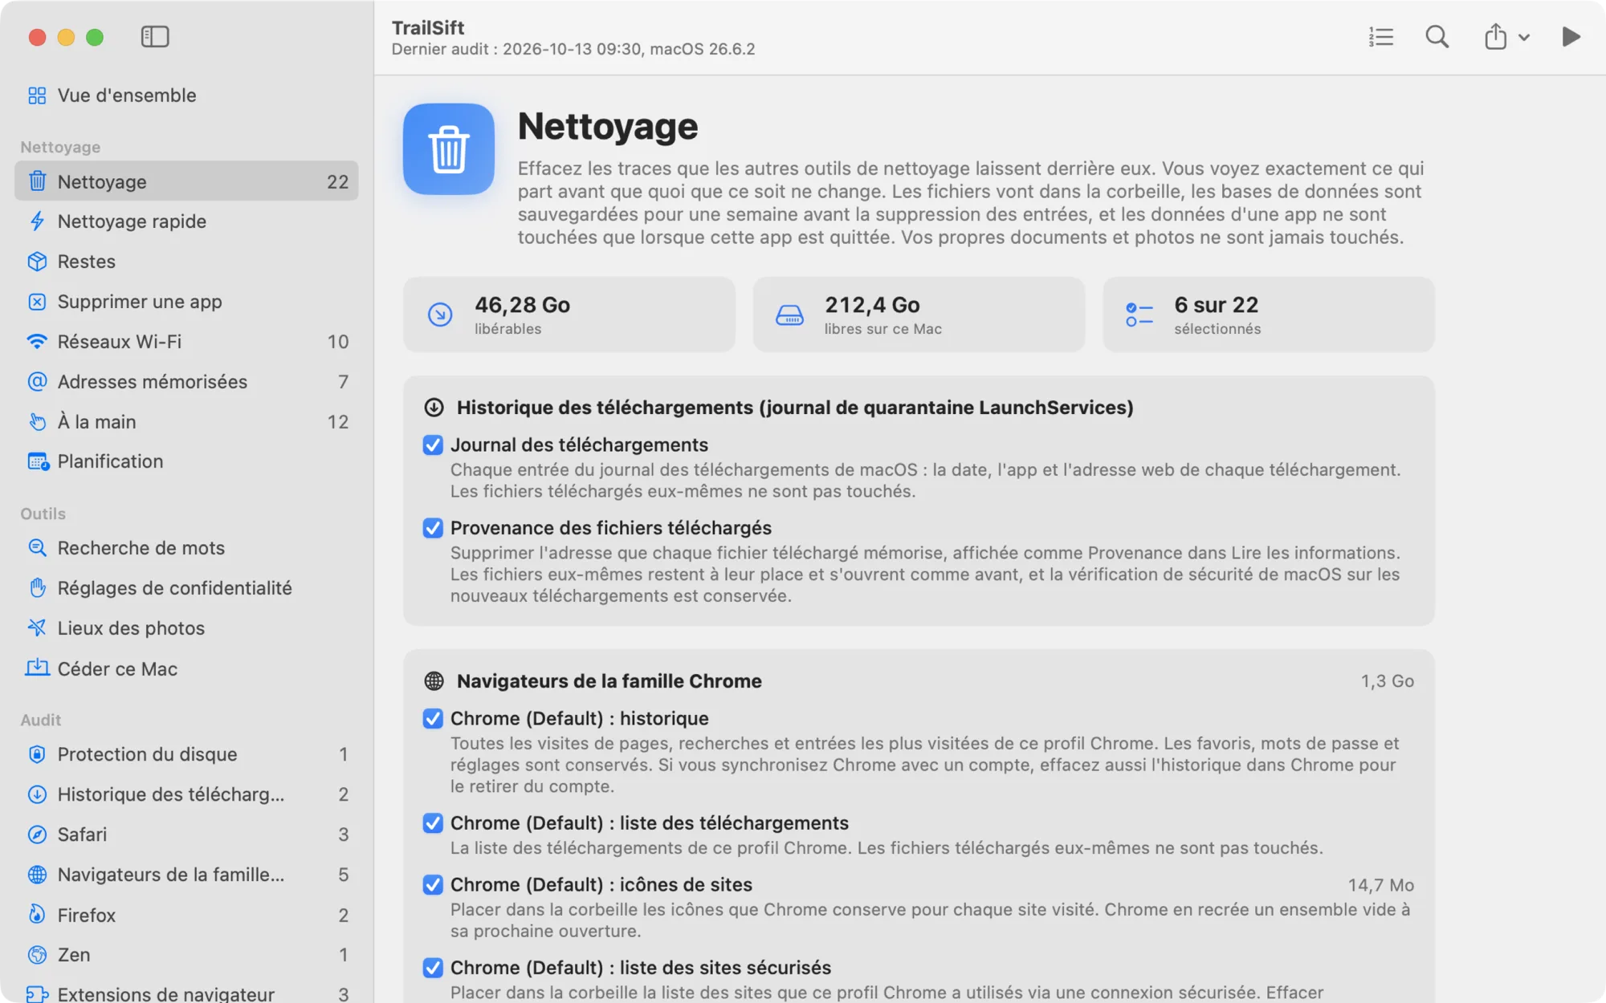
Task: Open the list view options icon
Action: coord(1381,37)
